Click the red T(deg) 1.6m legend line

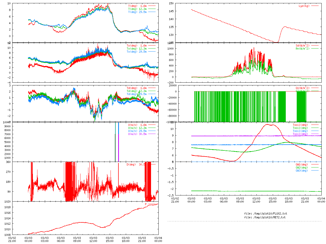pyautogui.click(x=152, y=6)
